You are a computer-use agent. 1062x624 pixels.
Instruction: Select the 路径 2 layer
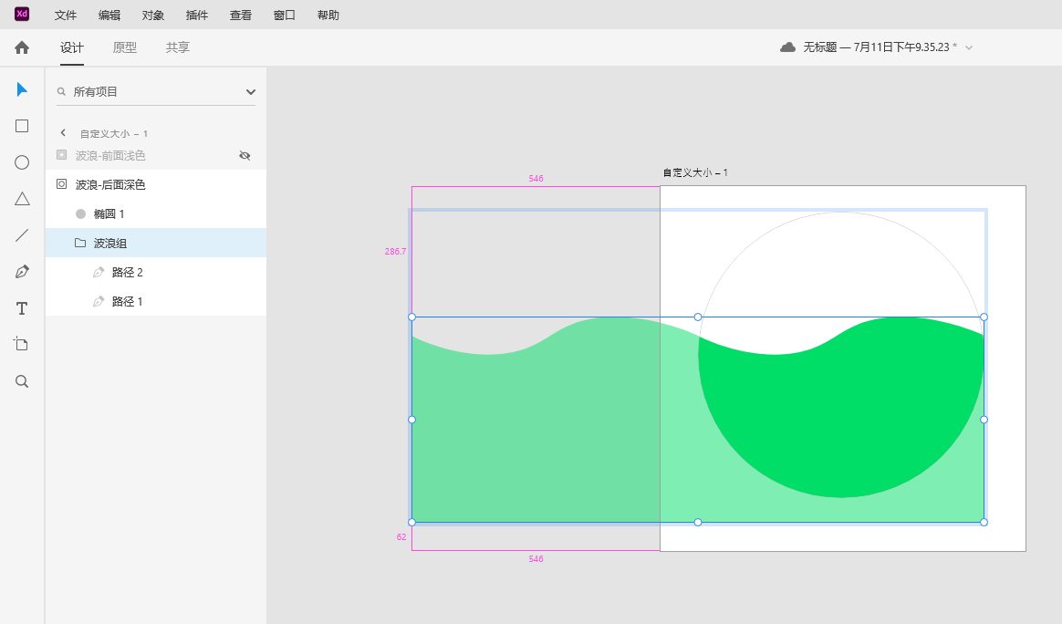[156, 273]
